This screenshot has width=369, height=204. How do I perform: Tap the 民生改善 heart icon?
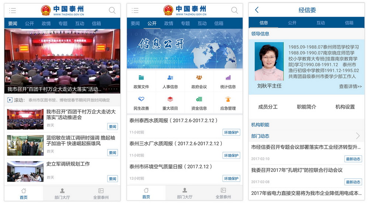141,99
